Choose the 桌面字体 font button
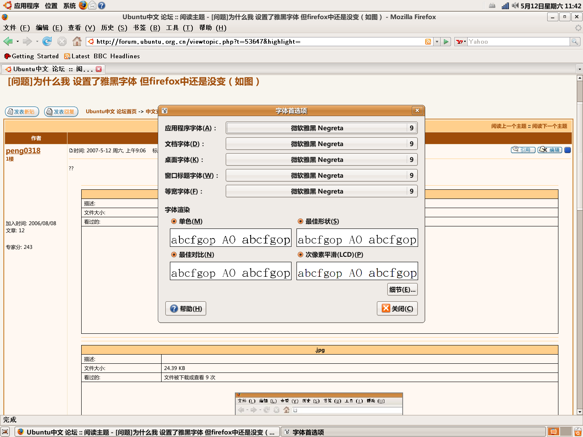Image resolution: width=583 pixels, height=437 pixels. (x=321, y=159)
